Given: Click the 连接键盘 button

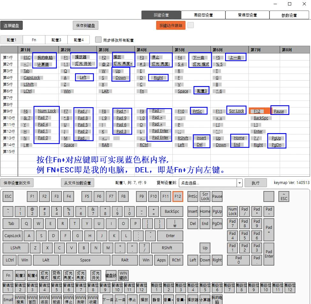Looking at the screenshot, I should coord(11,26).
